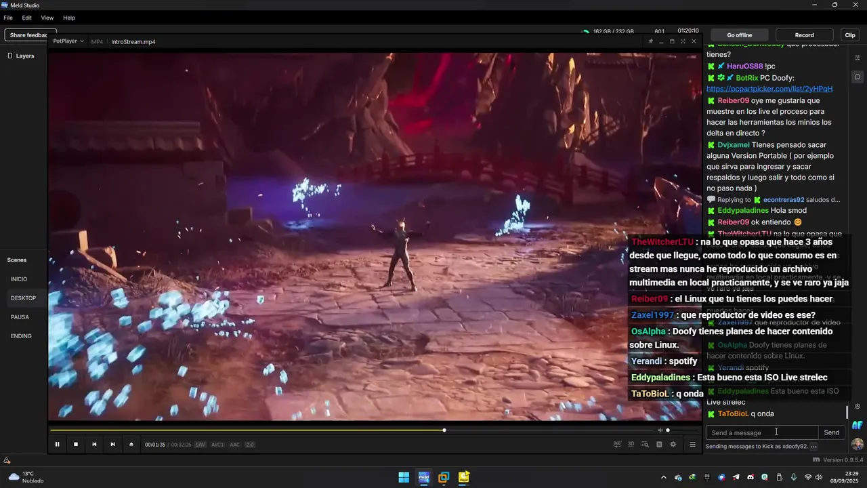Click the Go offline button
The height and width of the screenshot is (488, 867).
coord(739,35)
